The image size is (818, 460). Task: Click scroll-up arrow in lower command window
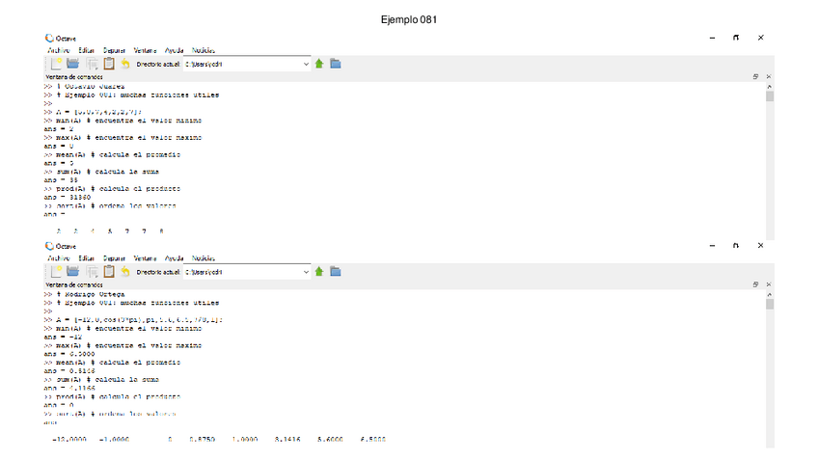[770, 294]
